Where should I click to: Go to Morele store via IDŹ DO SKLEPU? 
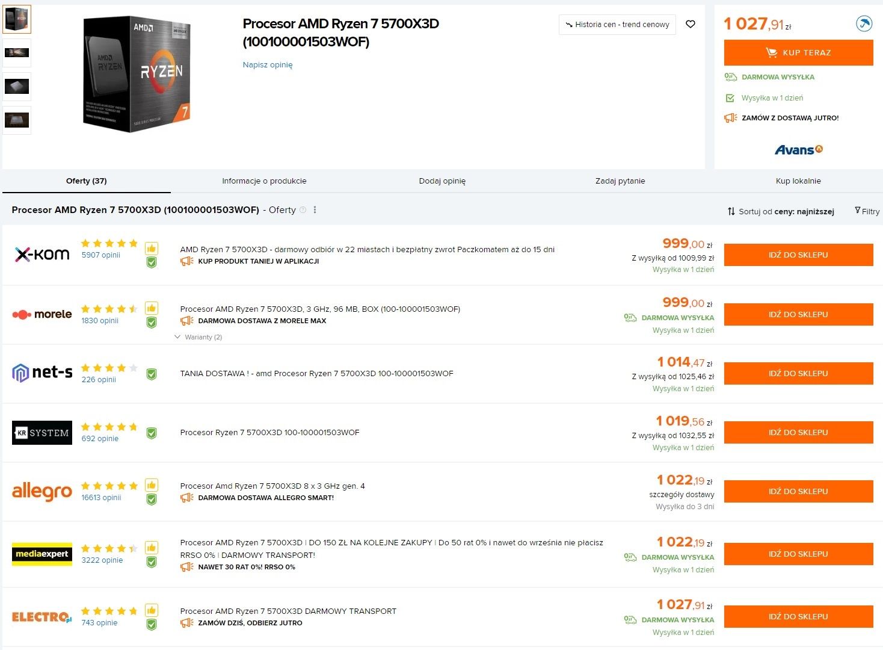pyautogui.click(x=798, y=314)
